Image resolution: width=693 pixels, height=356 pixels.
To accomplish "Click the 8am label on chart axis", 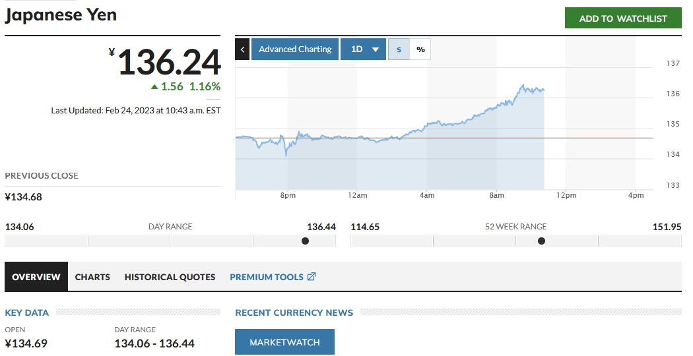I will [497, 195].
